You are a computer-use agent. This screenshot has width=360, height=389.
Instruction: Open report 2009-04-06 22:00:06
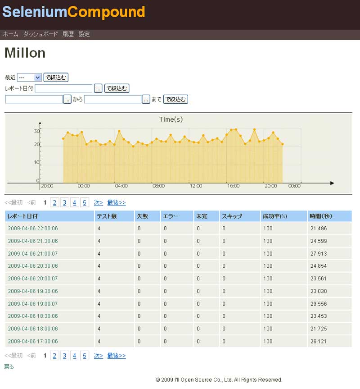pos(33,229)
